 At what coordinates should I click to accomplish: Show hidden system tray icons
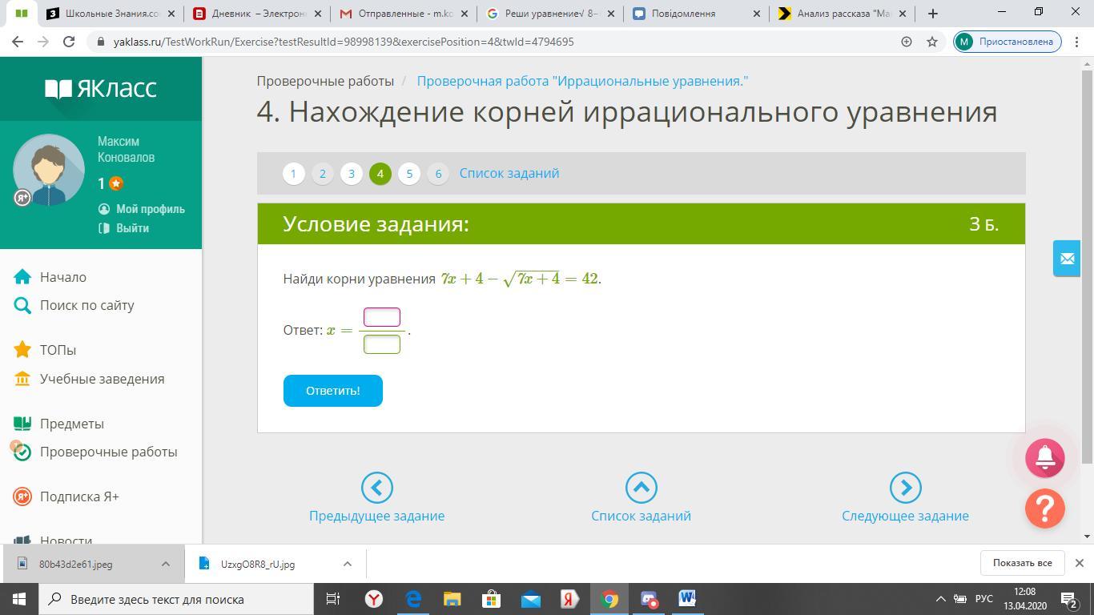(x=940, y=599)
